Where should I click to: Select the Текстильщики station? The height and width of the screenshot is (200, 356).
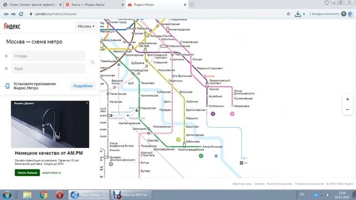(x=185, y=54)
